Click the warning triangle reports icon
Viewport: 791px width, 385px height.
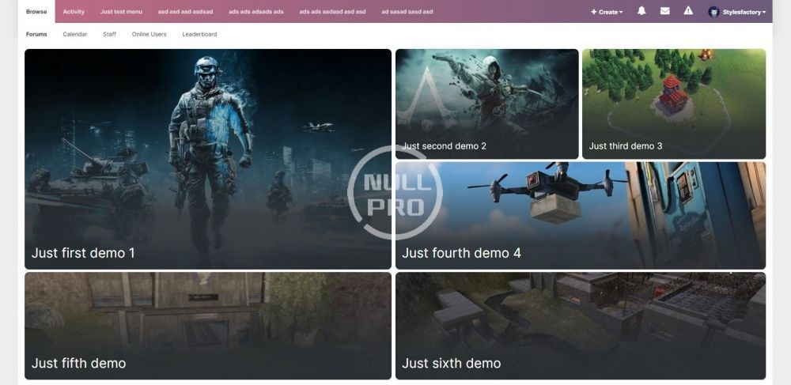pyautogui.click(x=688, y=11)
